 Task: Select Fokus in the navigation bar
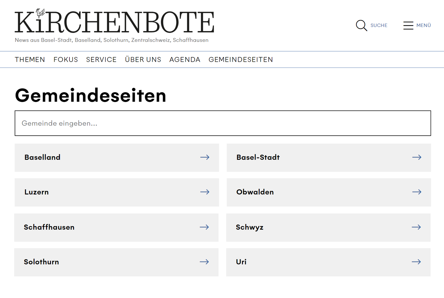[x=66, y=60]
